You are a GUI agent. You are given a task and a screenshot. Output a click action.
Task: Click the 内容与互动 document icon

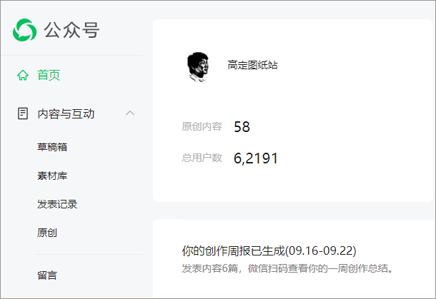pos(23,113)
